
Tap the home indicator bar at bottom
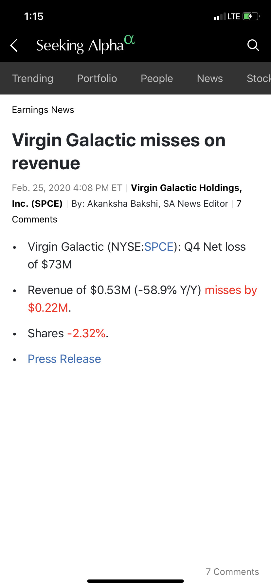click(x=135, y=581)
